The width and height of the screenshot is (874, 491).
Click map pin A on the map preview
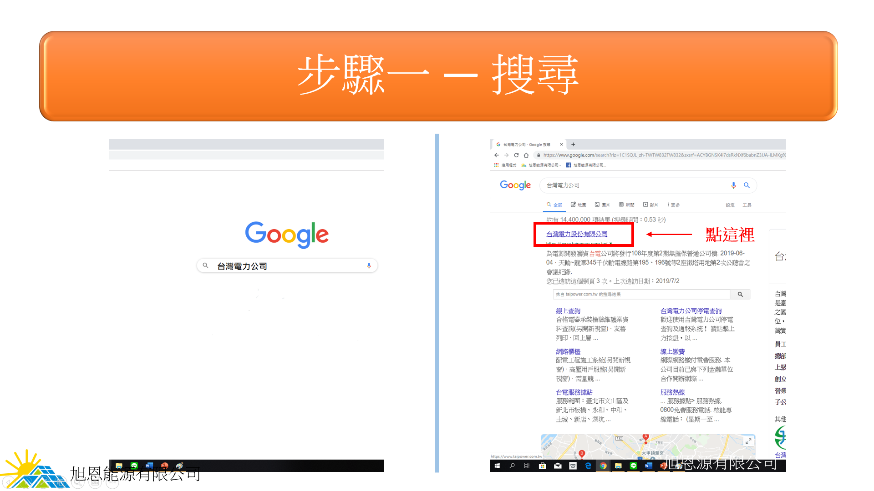645,438
